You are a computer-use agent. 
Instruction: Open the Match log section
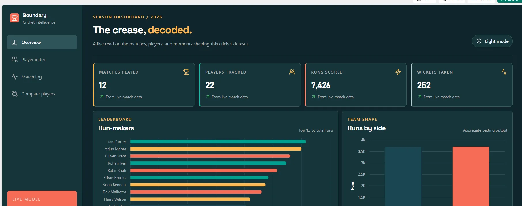(x=42, y=77)
